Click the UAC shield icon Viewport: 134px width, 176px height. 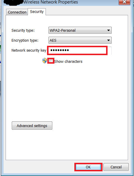(x=44, y=61)
